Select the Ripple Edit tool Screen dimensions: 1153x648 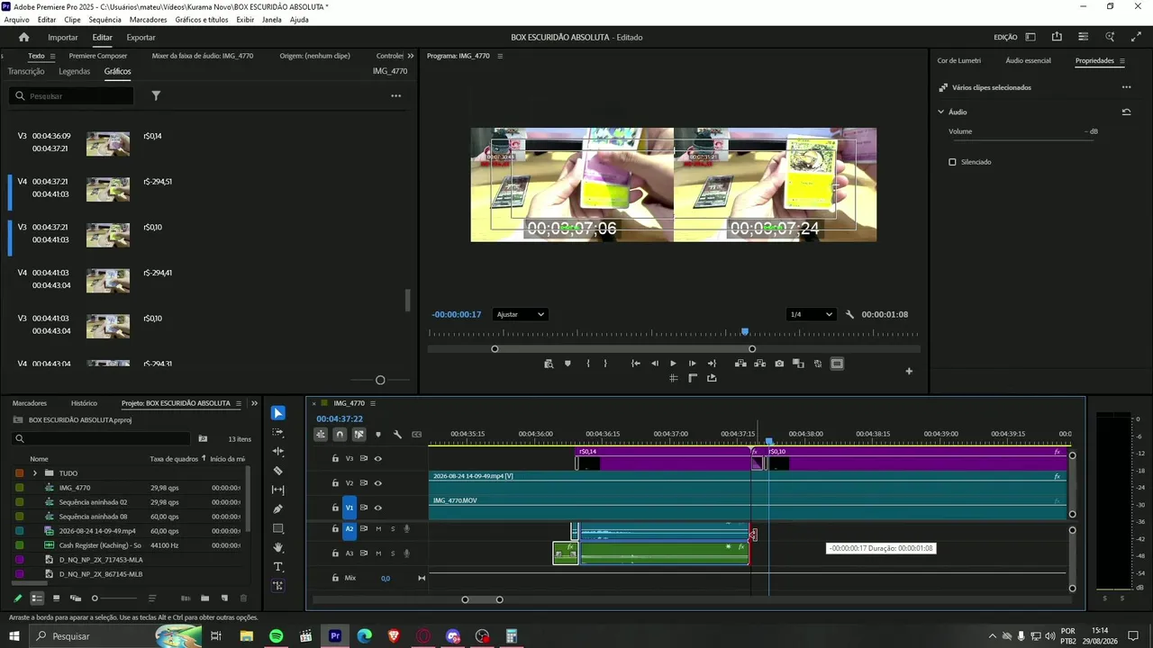click(278, 451)
